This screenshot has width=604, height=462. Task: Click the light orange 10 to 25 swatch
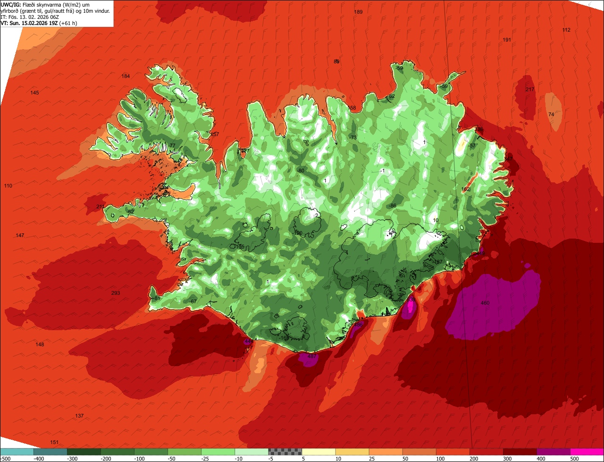(352, 452)
